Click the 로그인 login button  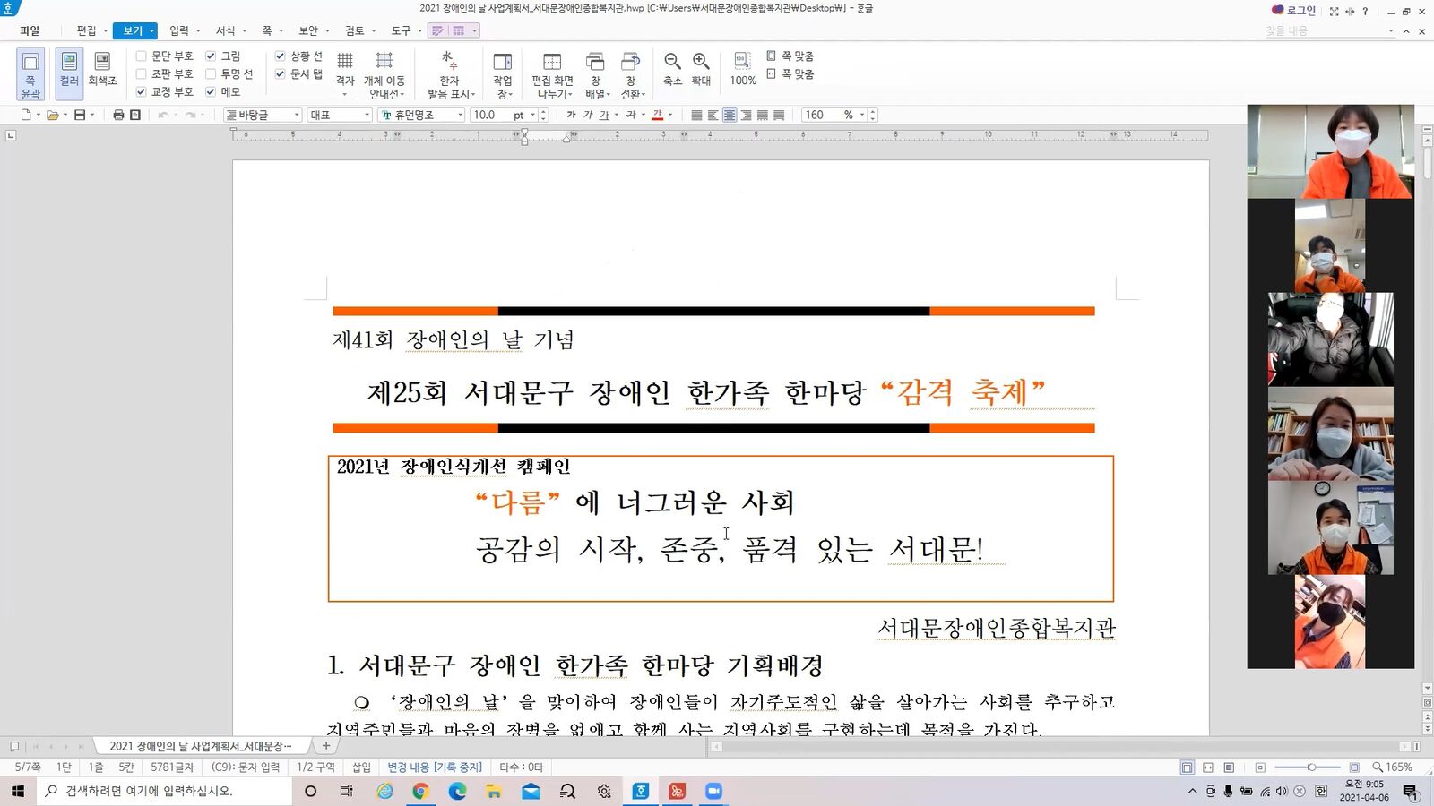pos(1293,11)
